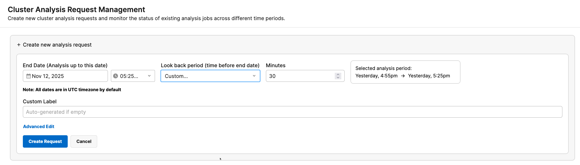
Task: Cancel the new analysis request
Action: pyautogui.click(x=84, y=141)
